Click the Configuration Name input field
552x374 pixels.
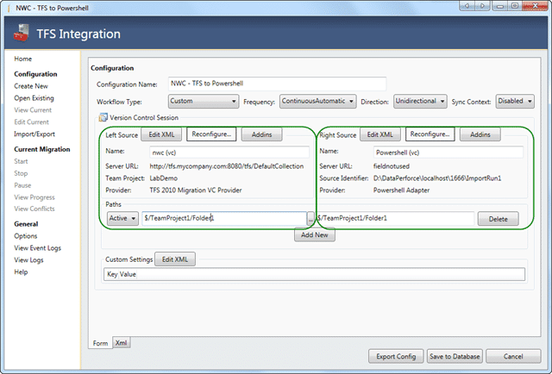[277, 84]
